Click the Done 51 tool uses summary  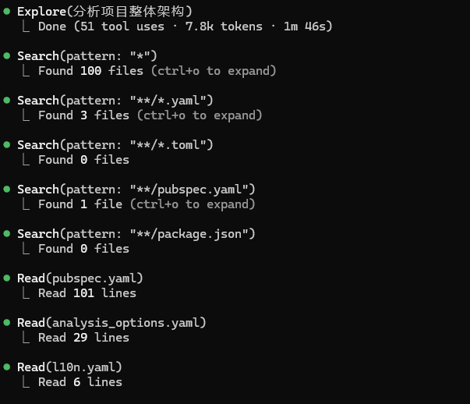186,27
